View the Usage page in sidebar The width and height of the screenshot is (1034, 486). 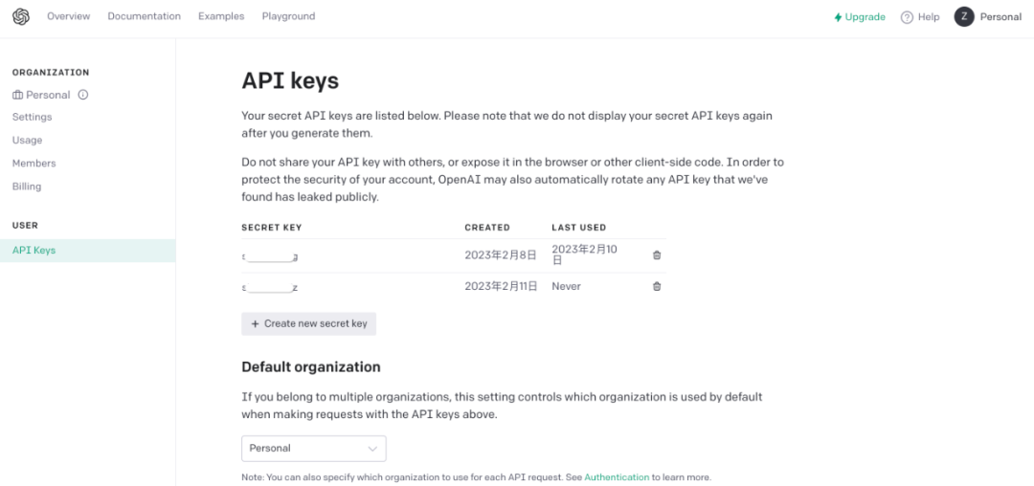click(x=28, y=140)
